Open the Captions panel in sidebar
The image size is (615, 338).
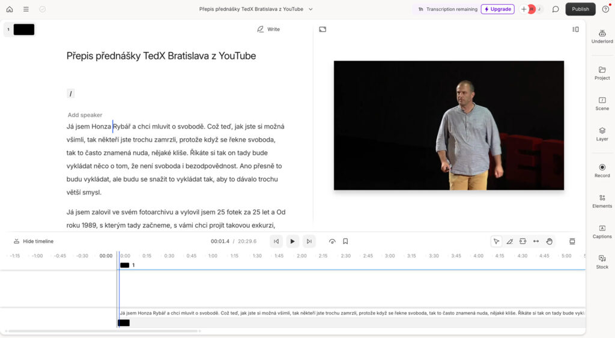pyautogui.click(x=602, y=231)
